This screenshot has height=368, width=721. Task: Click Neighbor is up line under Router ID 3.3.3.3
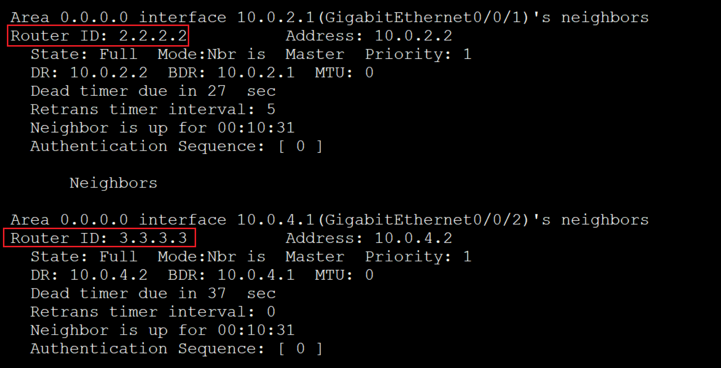click(162, 330)
